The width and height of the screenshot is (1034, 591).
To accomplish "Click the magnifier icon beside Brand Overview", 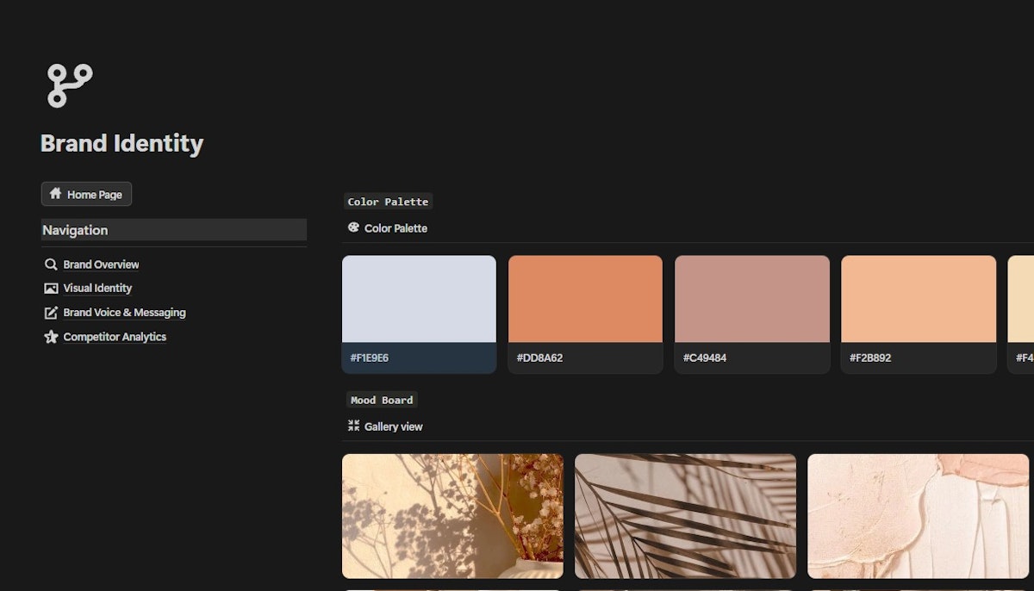I will pos(51,264).
